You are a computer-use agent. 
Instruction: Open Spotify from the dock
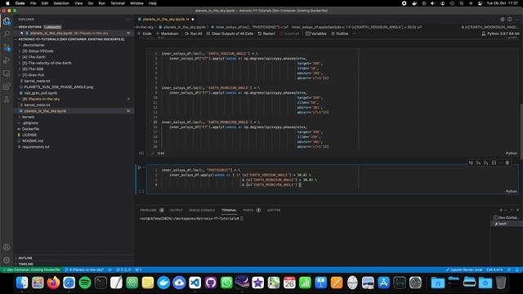pos(85,283)
